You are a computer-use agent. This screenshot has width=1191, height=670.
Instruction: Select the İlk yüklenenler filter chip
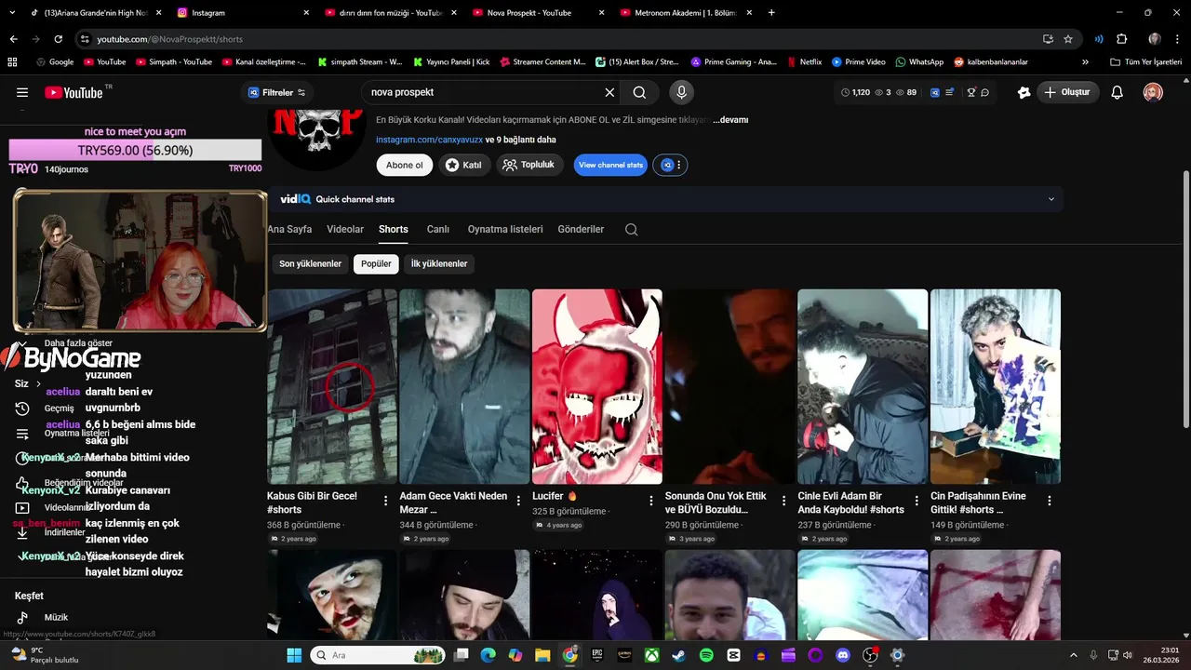[439, 264]
